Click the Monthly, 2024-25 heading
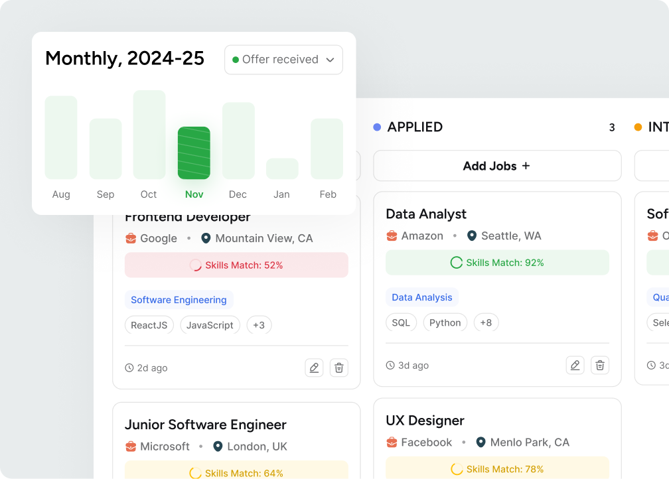669x479 pixels. point(125,59)
